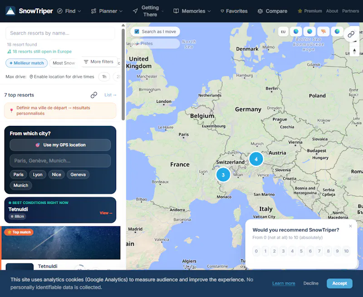Open the About page
The image size is (363, 297).
tap(332, 11)
